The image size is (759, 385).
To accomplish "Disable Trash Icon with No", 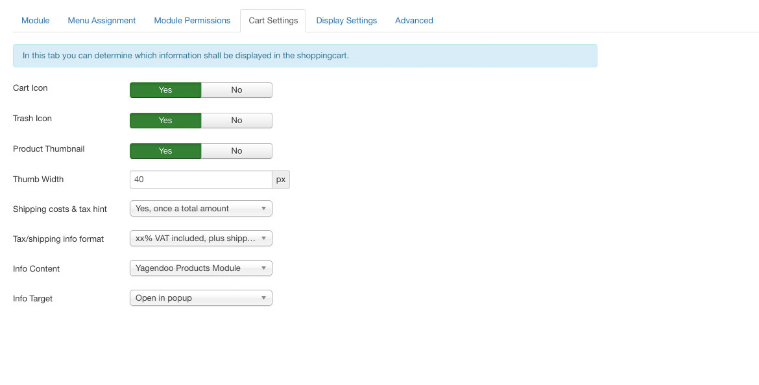I will click(237, 121).
